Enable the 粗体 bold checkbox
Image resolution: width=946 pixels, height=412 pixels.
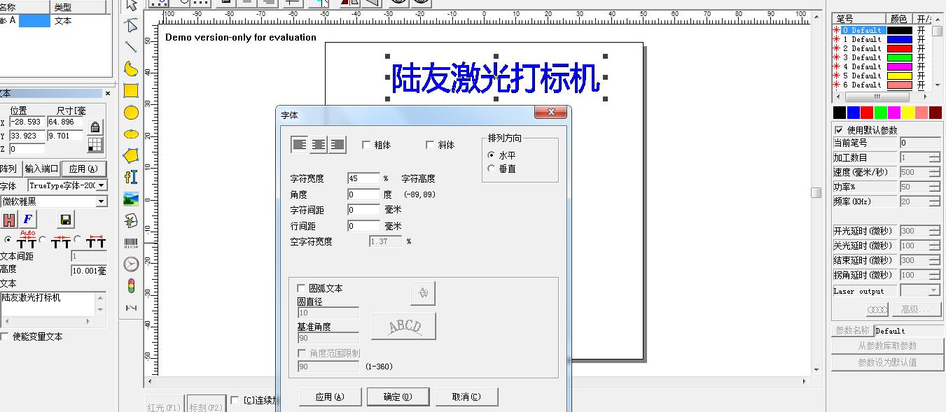pos(365,145)
